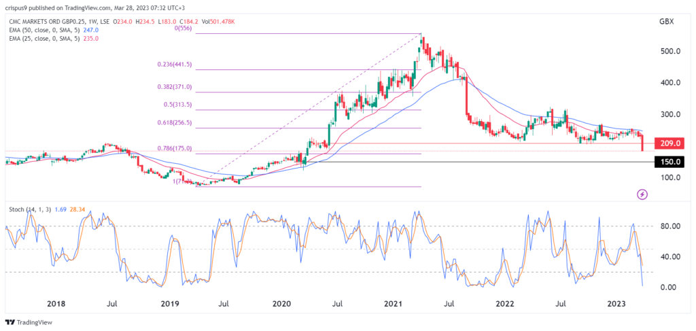
Task: Click the purple lightning bolt icon
Action: click(642, 194)
